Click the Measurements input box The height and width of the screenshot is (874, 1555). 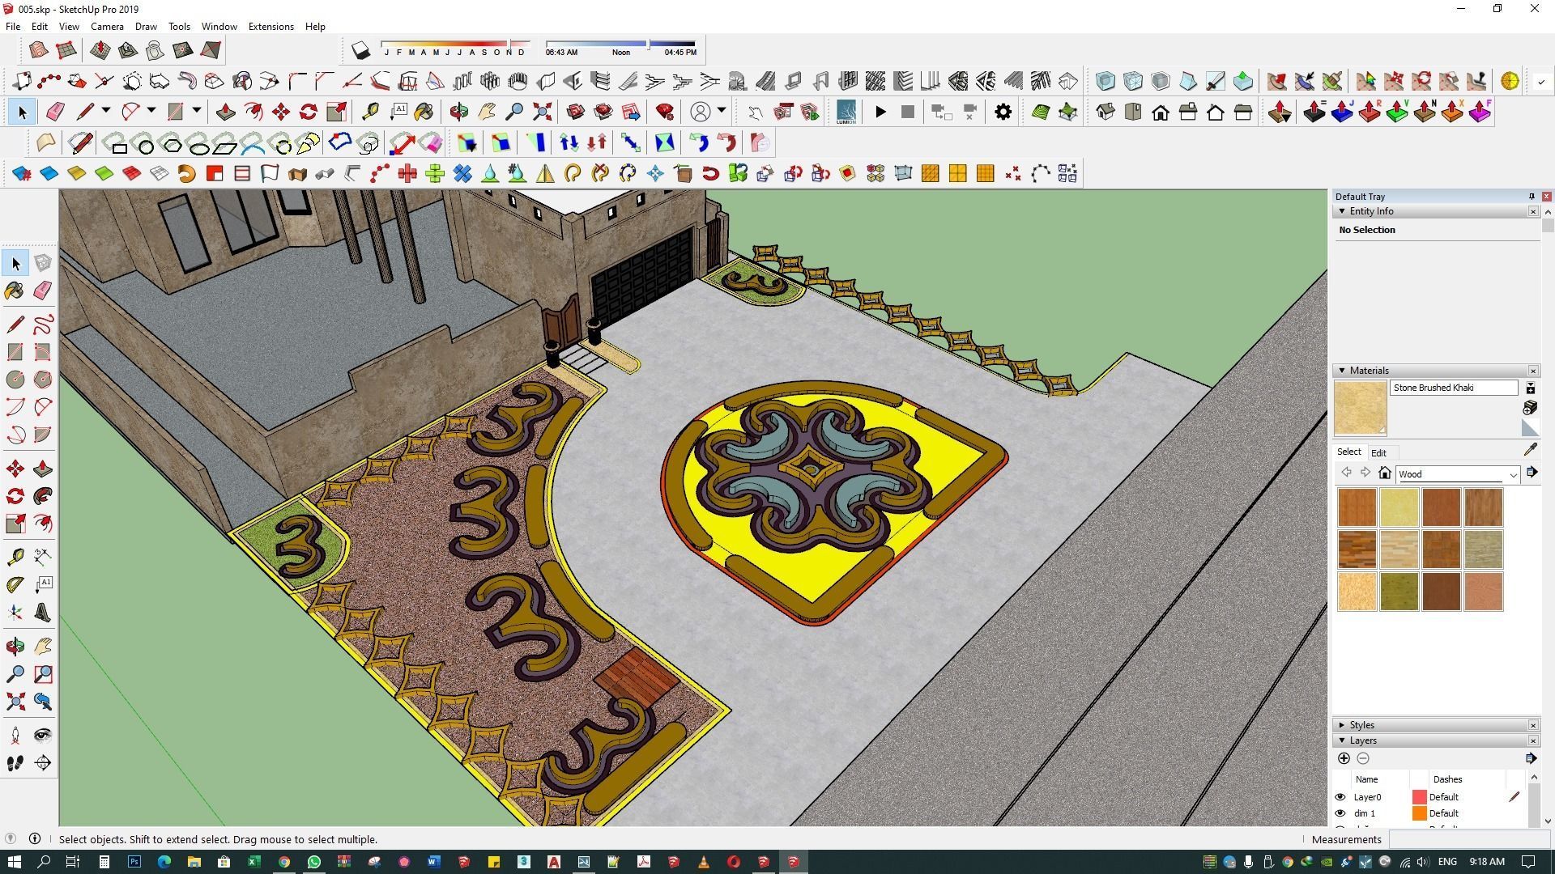pyautogui.click(x=1470, y=840)
